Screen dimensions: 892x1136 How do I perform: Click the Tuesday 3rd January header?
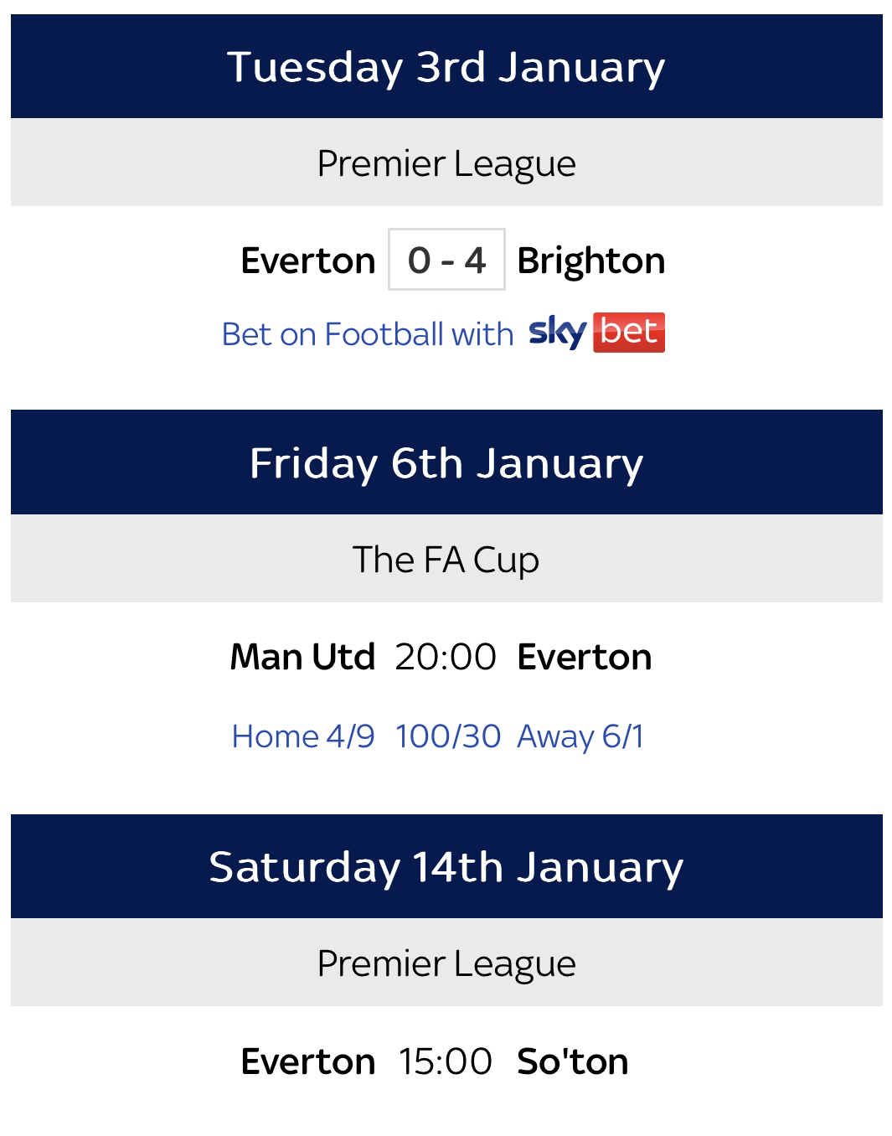coord(446,66)
